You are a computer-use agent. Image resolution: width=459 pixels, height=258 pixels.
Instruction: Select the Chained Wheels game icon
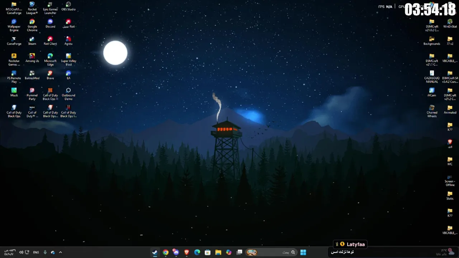tap(432, 112)
